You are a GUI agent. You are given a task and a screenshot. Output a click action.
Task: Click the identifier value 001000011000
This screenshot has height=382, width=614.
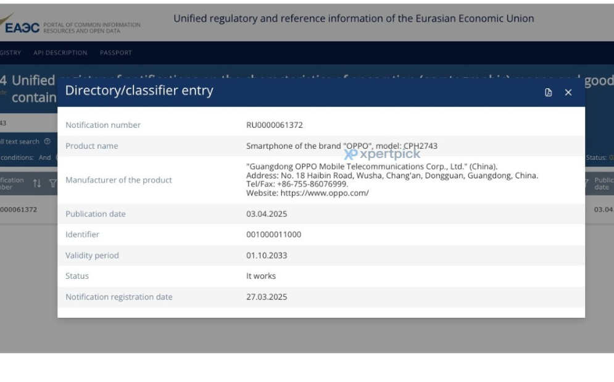tap(273, 235)
